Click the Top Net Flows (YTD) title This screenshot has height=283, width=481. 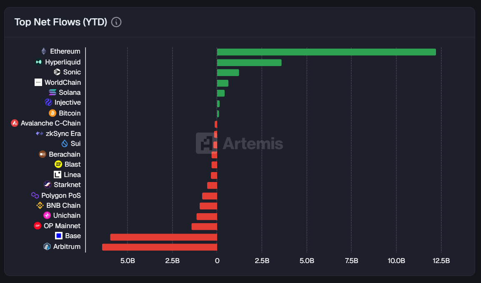[61, 22]
